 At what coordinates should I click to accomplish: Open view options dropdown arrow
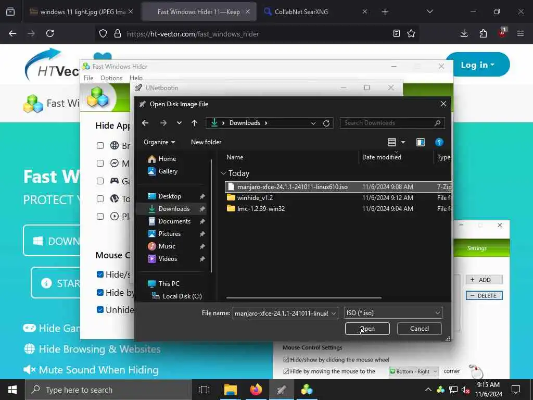tap(403, 142)
